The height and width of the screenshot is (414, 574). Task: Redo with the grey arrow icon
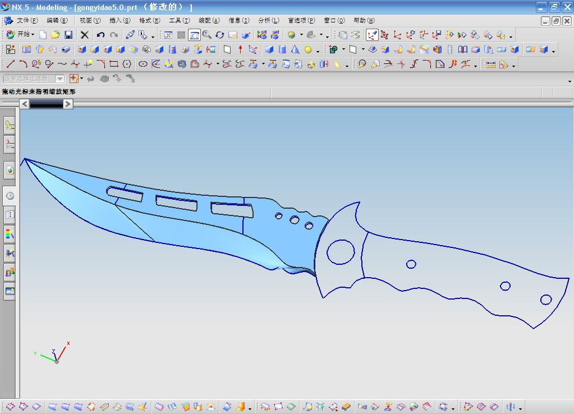click(114, 35)
